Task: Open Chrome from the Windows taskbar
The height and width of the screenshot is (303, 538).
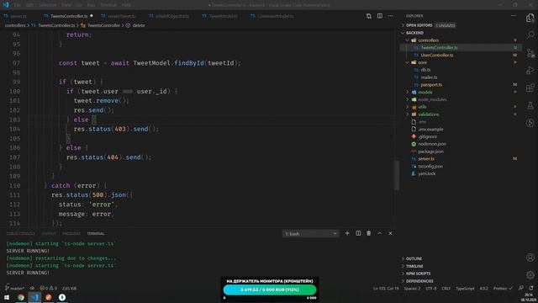Action: pos(21,297)
